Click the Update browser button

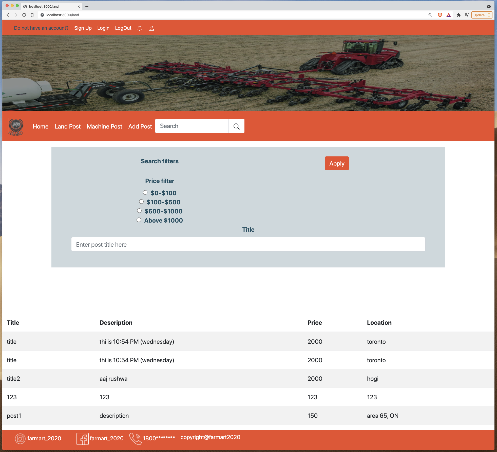(482, 15)
